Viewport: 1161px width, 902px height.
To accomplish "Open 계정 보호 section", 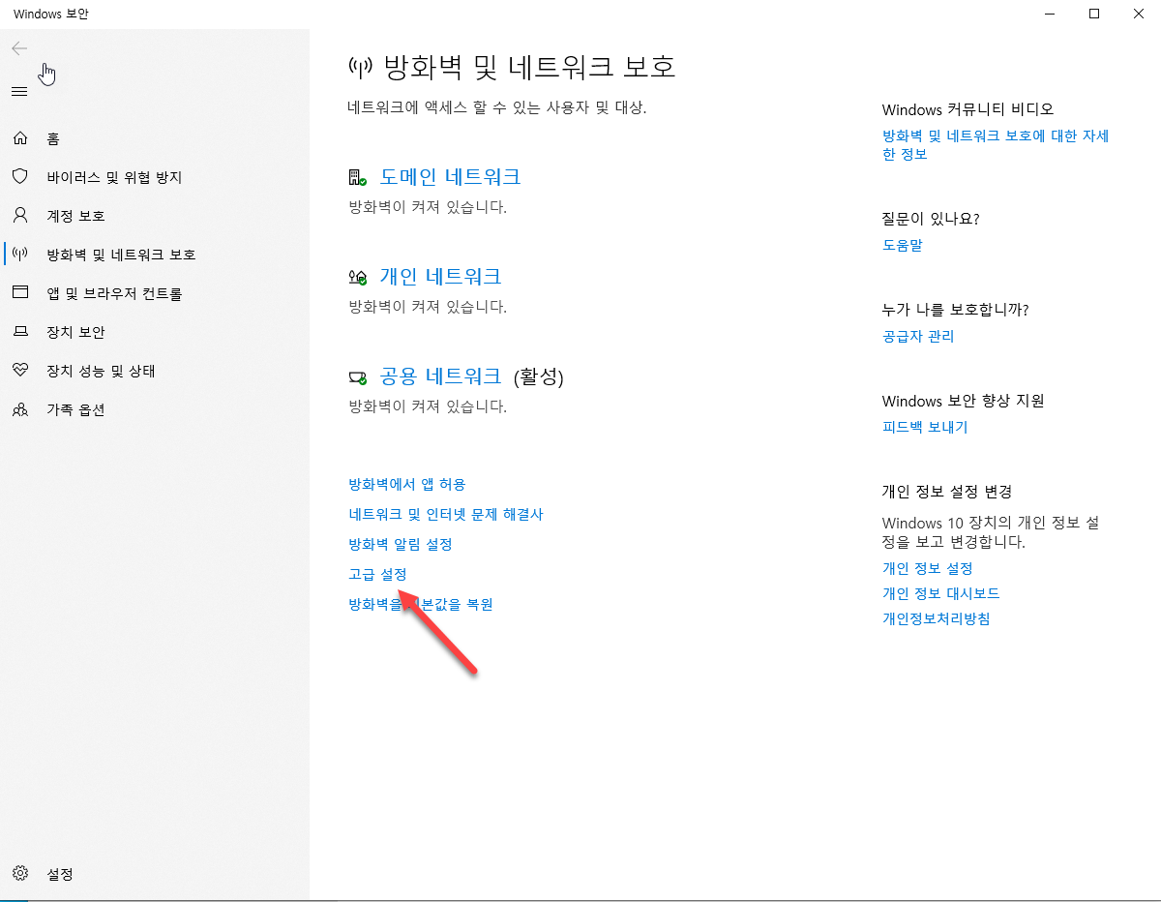I will point(75,216).
